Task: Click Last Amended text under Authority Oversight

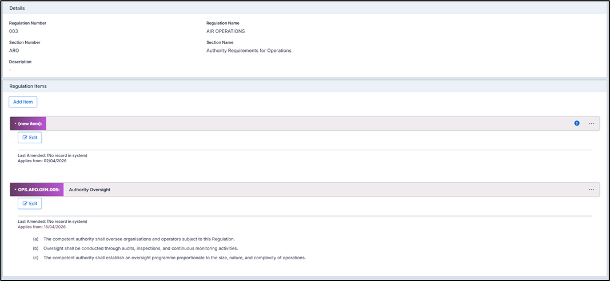Action: 53,222
